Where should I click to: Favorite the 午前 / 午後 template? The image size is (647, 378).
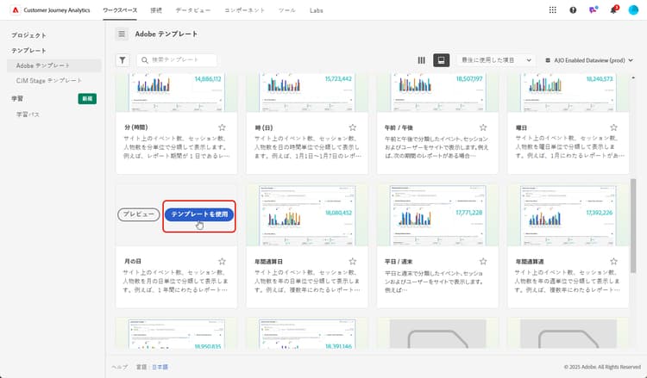483,127
